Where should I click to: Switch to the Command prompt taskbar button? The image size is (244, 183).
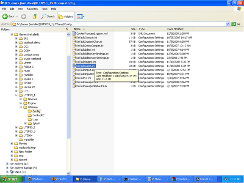pyautogui.click(x=133, y=179)
